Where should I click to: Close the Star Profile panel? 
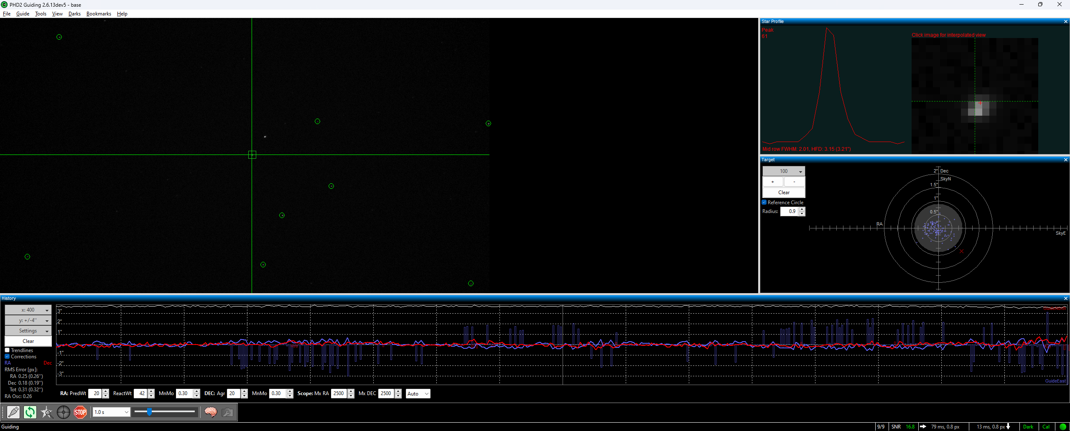pyautogui.click(x=1065, y=21)
